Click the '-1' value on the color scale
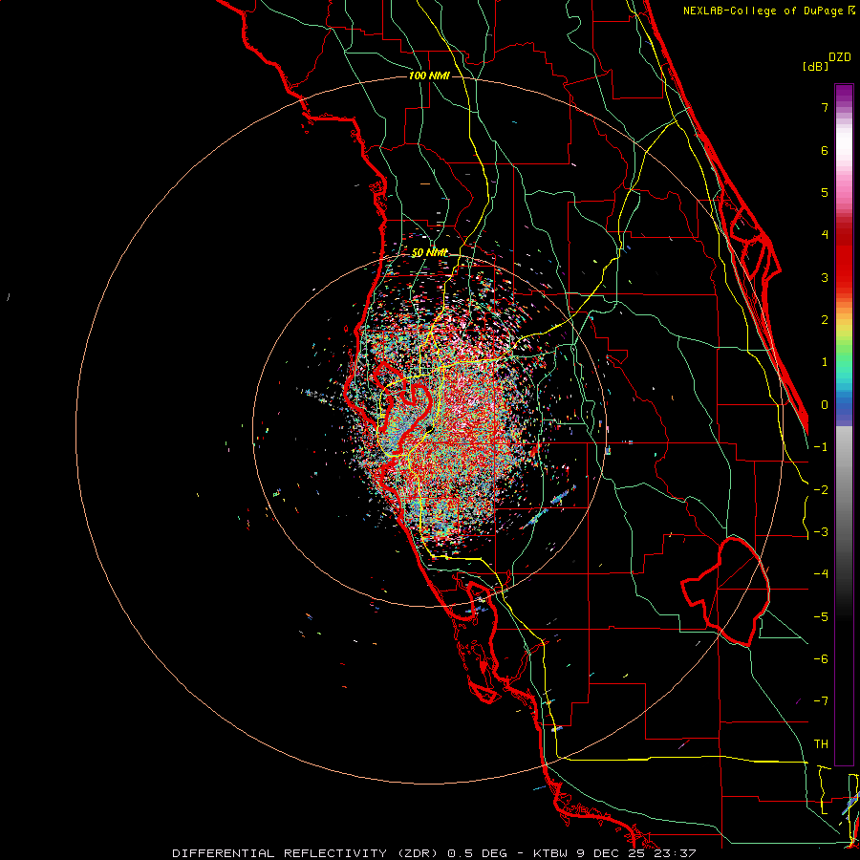The image size is (860, 860). coord(821,447)
